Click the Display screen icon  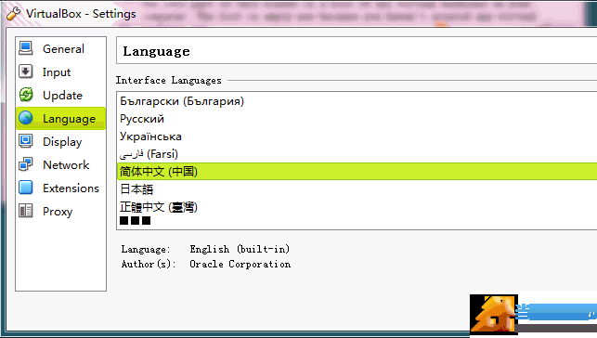[x=26, y=141]
